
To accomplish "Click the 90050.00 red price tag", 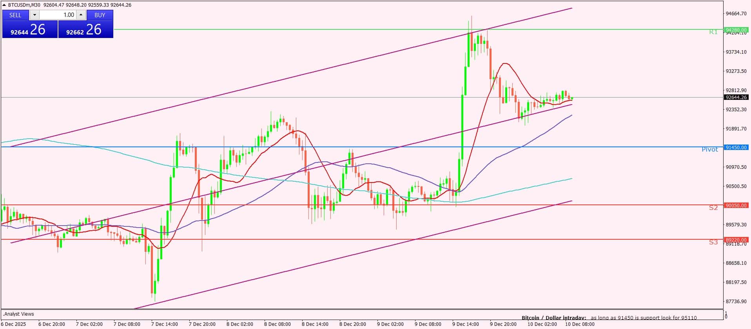I will [736, 205].
